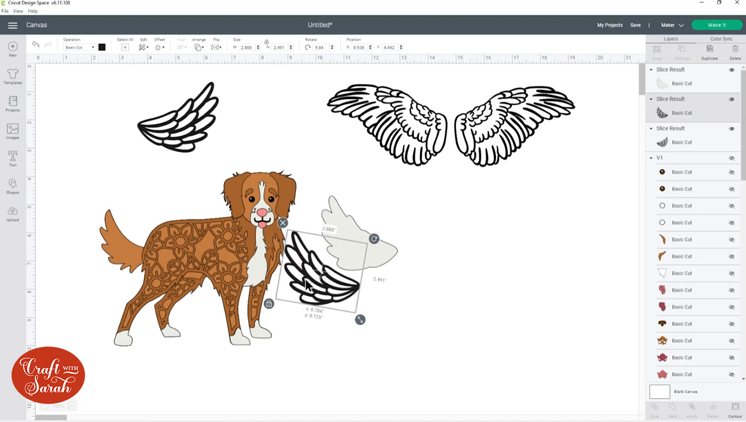Screen dimensions: 746x422
Task: Click the Undo arrow
Action: [35, 44]
